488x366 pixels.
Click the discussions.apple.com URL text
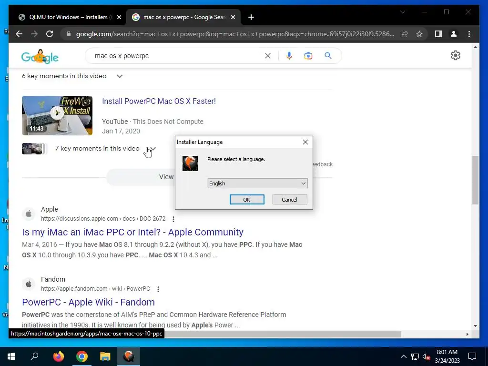point(103,219)
